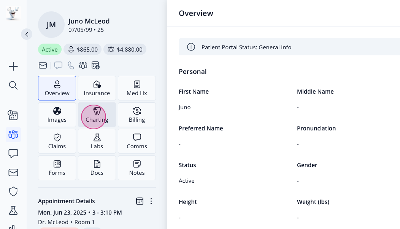400x229 pixels.
Task: Open the Insurance tile
Action: [97, 88]
